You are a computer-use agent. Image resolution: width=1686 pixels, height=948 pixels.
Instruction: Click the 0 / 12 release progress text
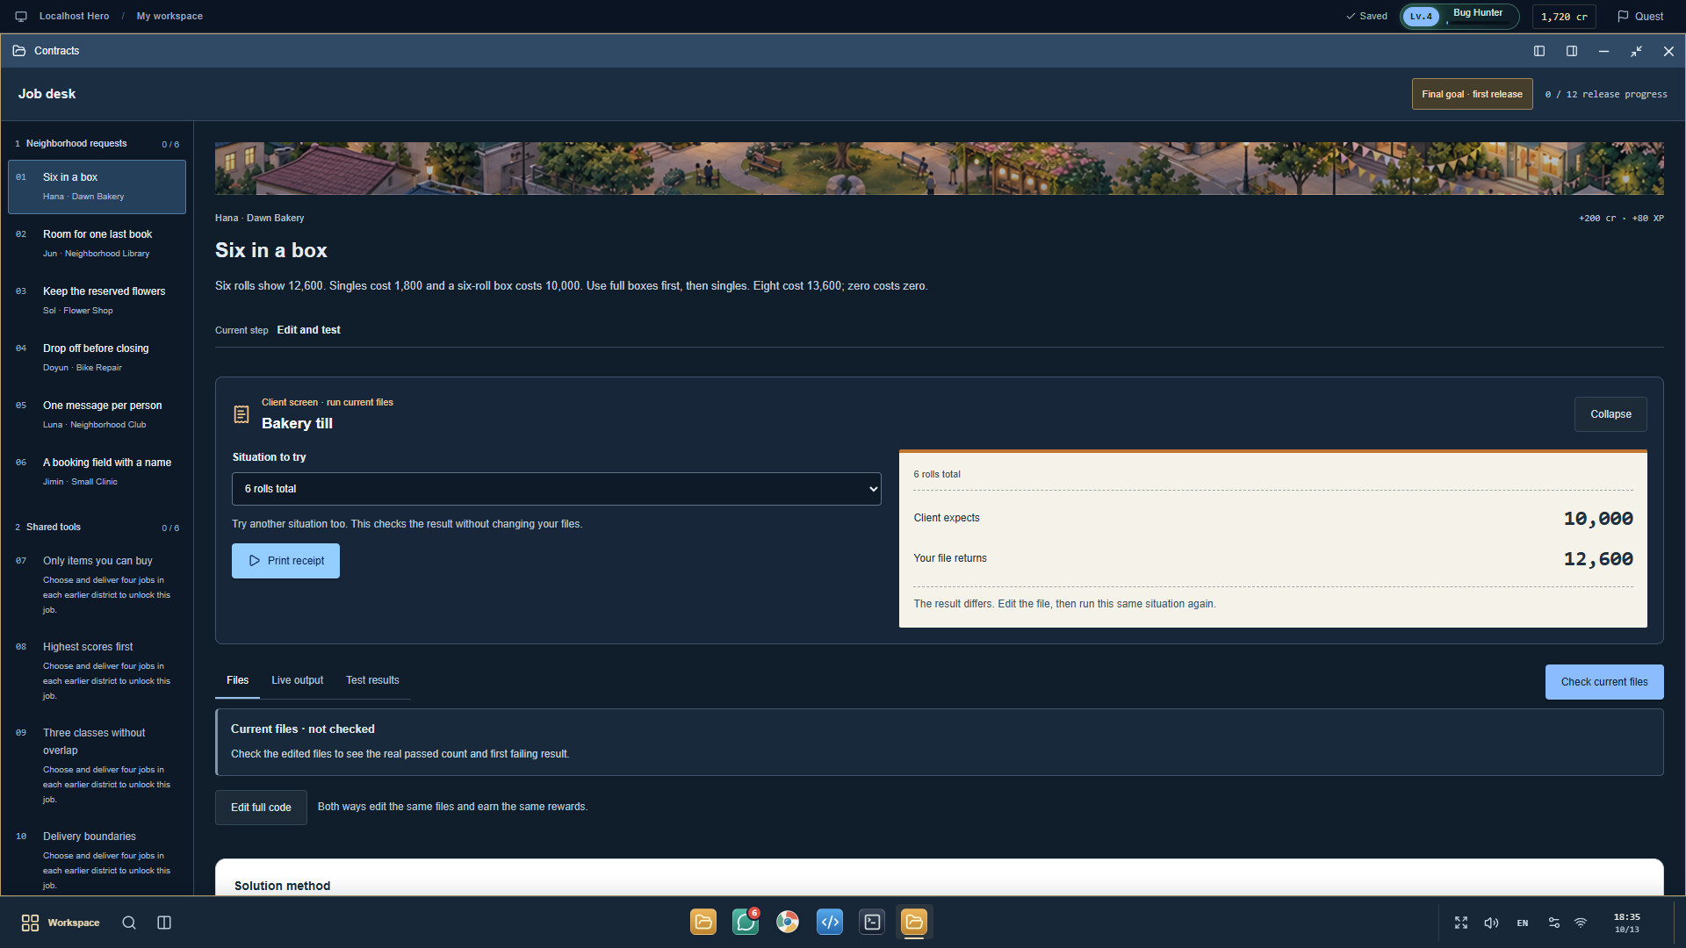[1606, 94]
